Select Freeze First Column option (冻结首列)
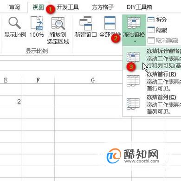The width and height of the screenshot is (181, 181). click(x=152, y=104)
